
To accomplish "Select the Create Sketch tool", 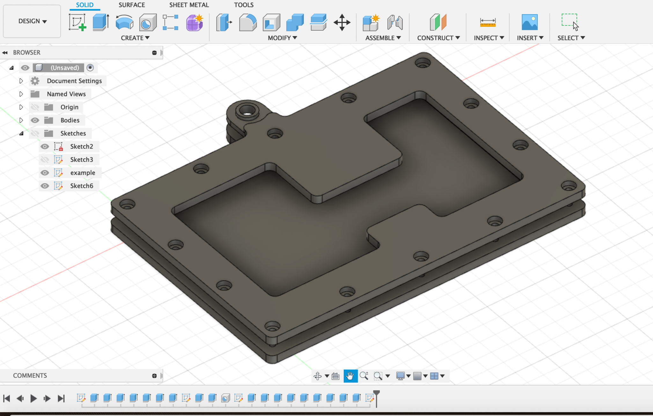I will point(77,22).
